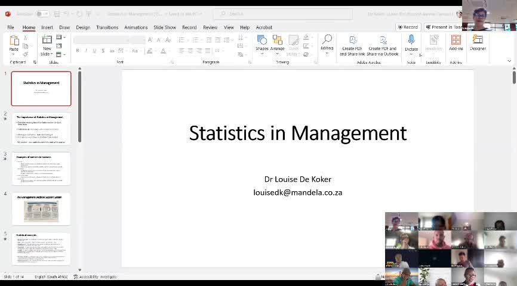Viewport: 517px width, 286px height.
Task: Toggle underline formatting
Action: [94, 51]
